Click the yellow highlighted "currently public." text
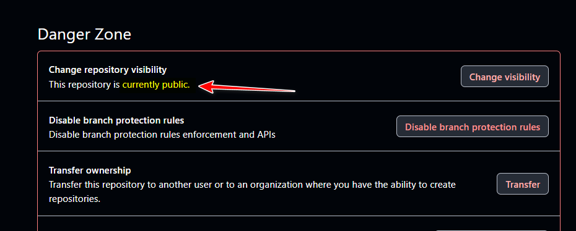This screenshot has width=576, height=231. click(156, 85)
